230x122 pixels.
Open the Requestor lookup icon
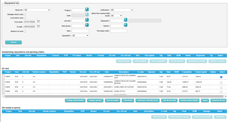coord(126,20)
